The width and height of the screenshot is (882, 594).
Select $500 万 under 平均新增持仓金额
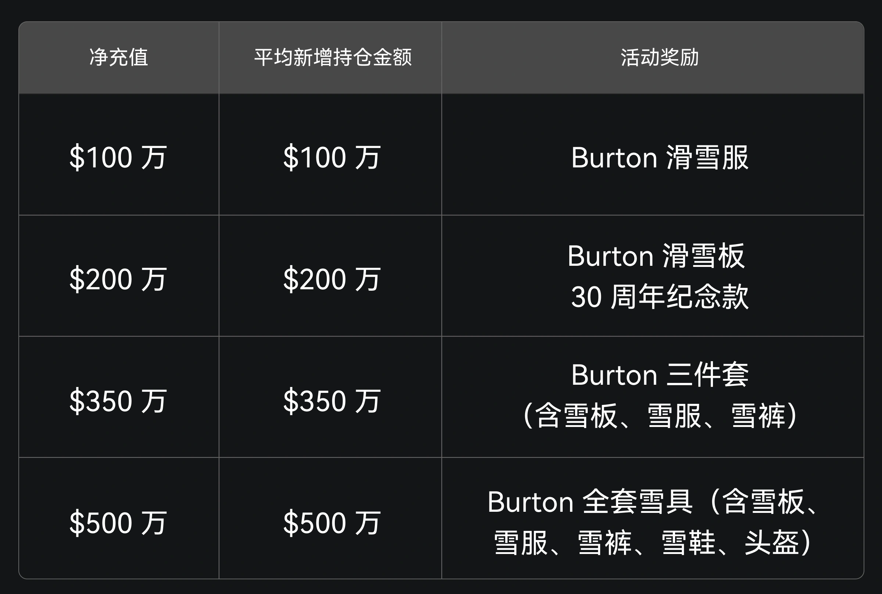click(332, 523)
